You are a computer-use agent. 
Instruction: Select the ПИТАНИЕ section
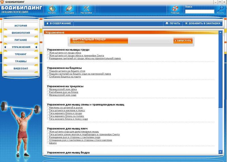point(21,40)
